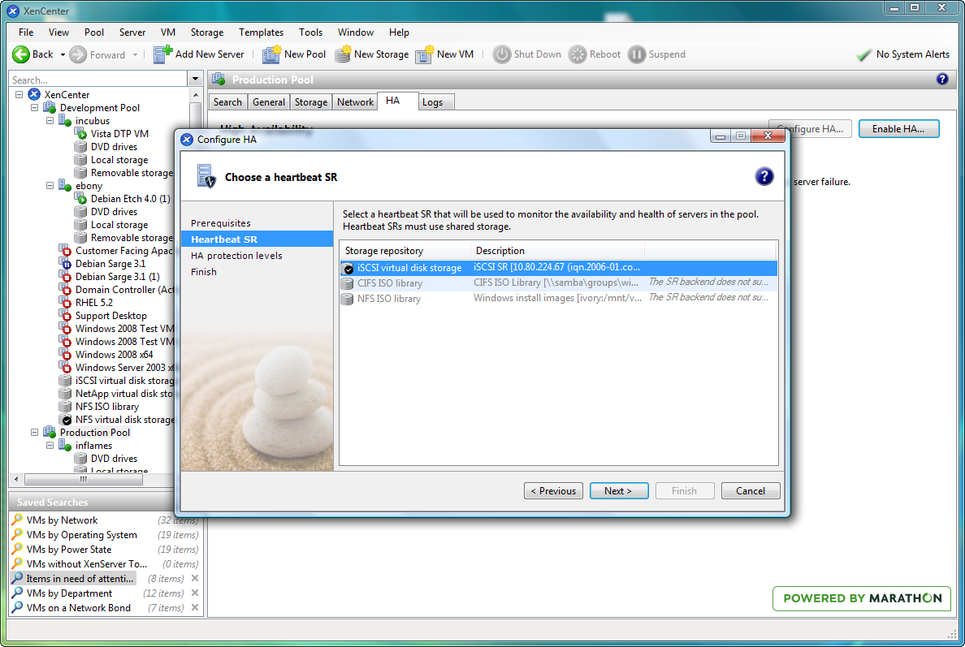This screenshot has height=647, width=965.
Task: Switch to the Search tab
Action: pos(227,102)
